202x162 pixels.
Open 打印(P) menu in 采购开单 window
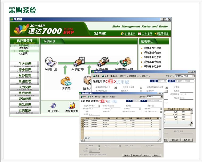point(170,76)
